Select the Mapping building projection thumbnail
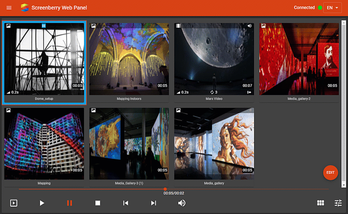This screenshot has width=348, height=214. [44, 144]
